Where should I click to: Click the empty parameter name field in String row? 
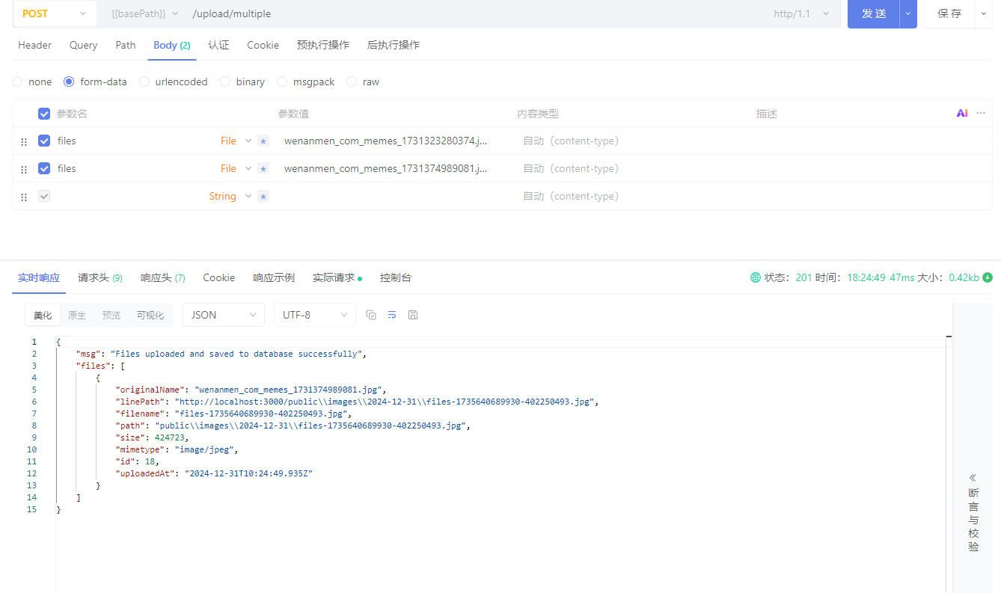pos(127,196)
